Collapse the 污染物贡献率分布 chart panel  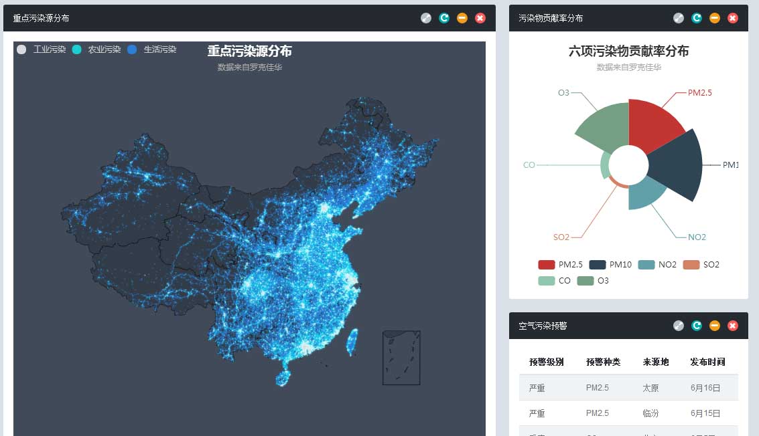pos(715,18)
